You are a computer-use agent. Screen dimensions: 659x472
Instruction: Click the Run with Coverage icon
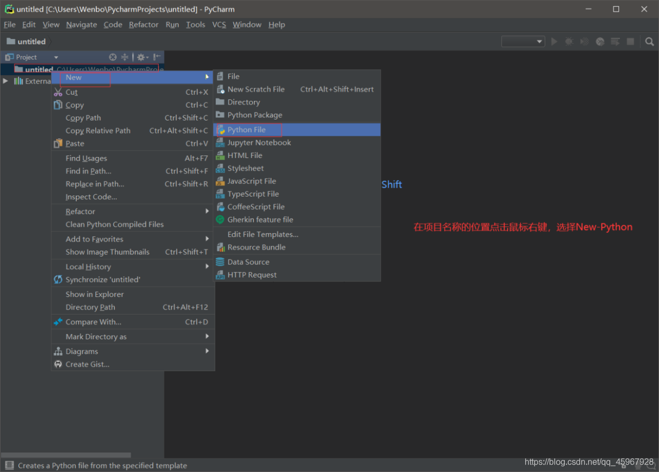(x=584, y=42)
